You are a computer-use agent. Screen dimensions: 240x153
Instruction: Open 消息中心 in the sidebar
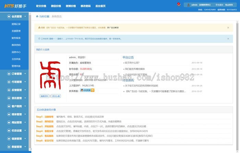[16, 52]
